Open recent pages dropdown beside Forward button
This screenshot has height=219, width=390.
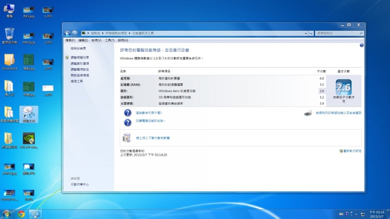click(x=79, y=34)
